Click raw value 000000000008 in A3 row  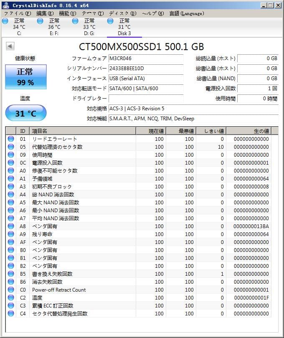[x=251, y=187]
